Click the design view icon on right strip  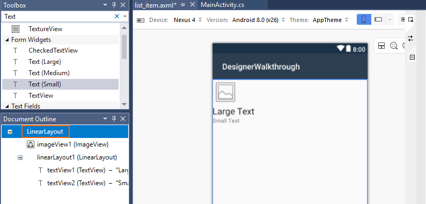coord(410,19)
